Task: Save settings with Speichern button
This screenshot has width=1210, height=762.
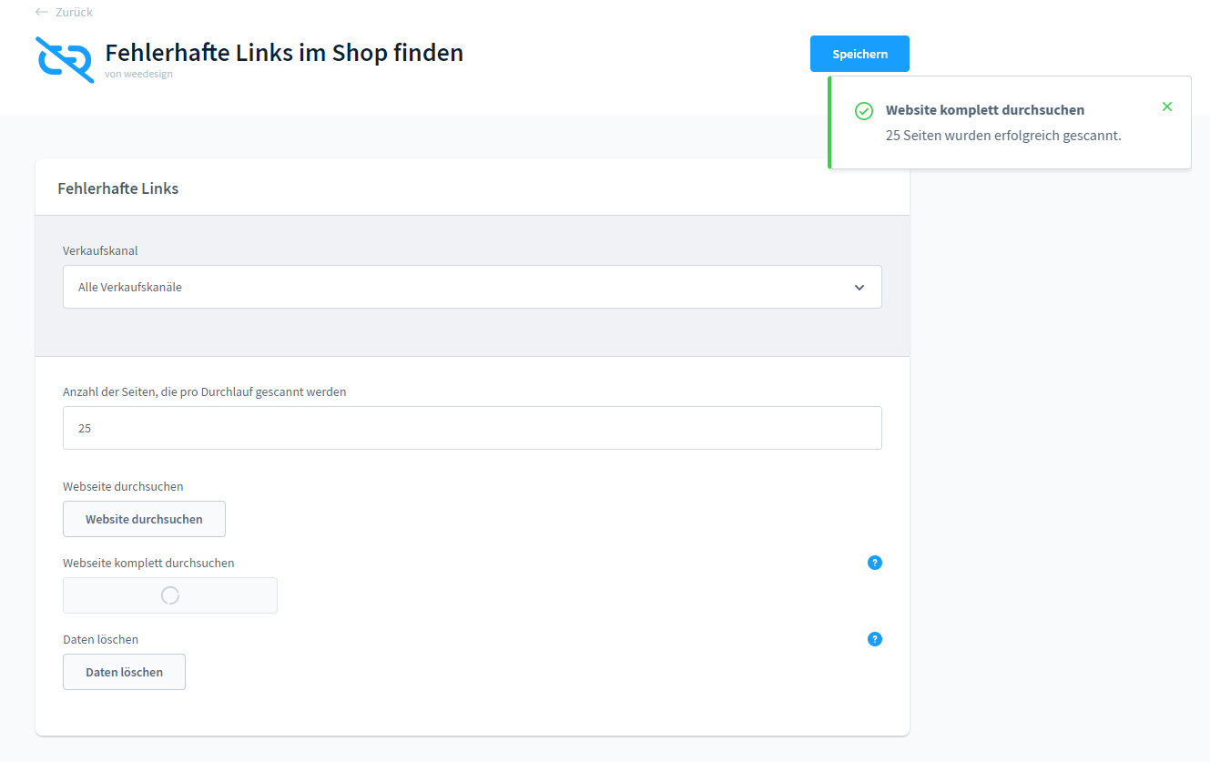Action: pos(859,54)
